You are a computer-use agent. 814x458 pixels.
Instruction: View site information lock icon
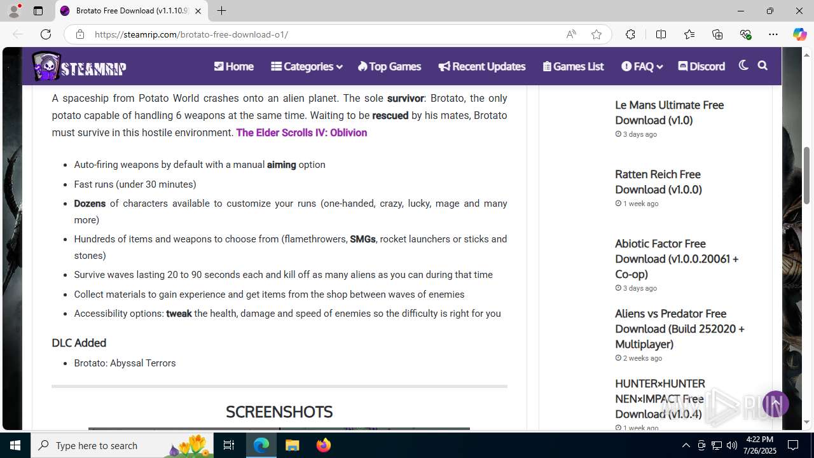(80, 34)
